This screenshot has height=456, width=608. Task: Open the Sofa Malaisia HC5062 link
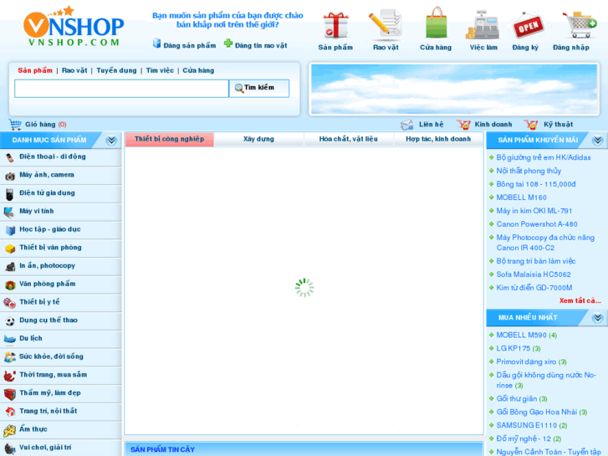tap(534, 274)
